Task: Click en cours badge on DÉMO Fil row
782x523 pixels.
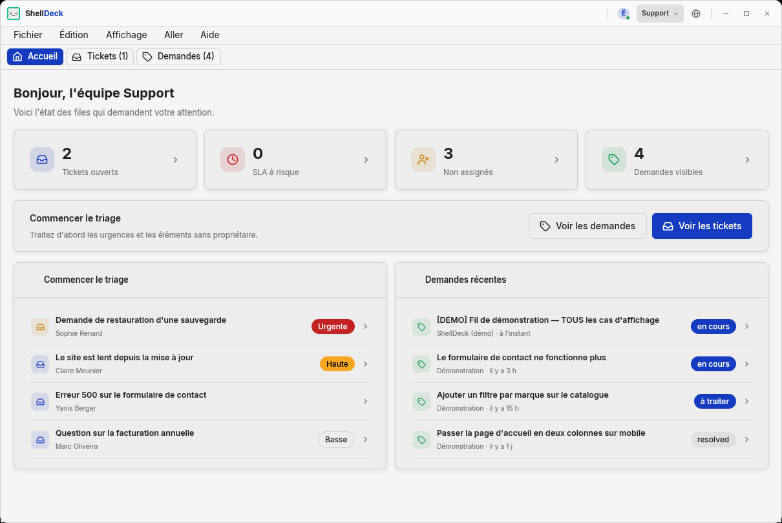Action: tap(713, 327)
